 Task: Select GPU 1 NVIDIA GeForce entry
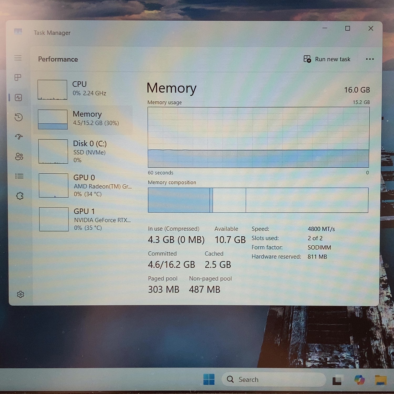click(x=85, y=219)
